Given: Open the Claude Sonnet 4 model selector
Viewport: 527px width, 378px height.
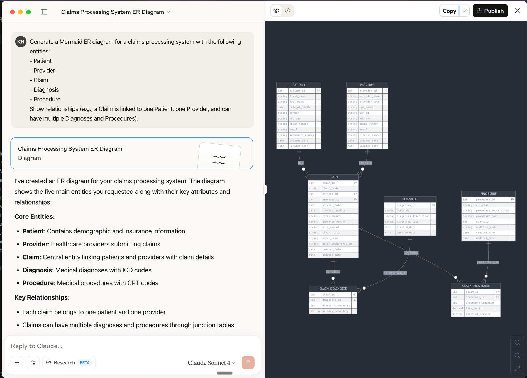Looking at the screenshot, I should (x=211, y=363).
